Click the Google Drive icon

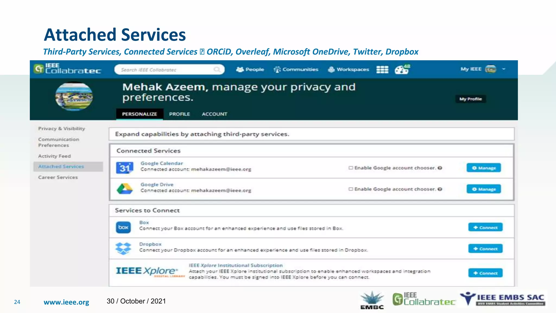[x=125, y=189]
